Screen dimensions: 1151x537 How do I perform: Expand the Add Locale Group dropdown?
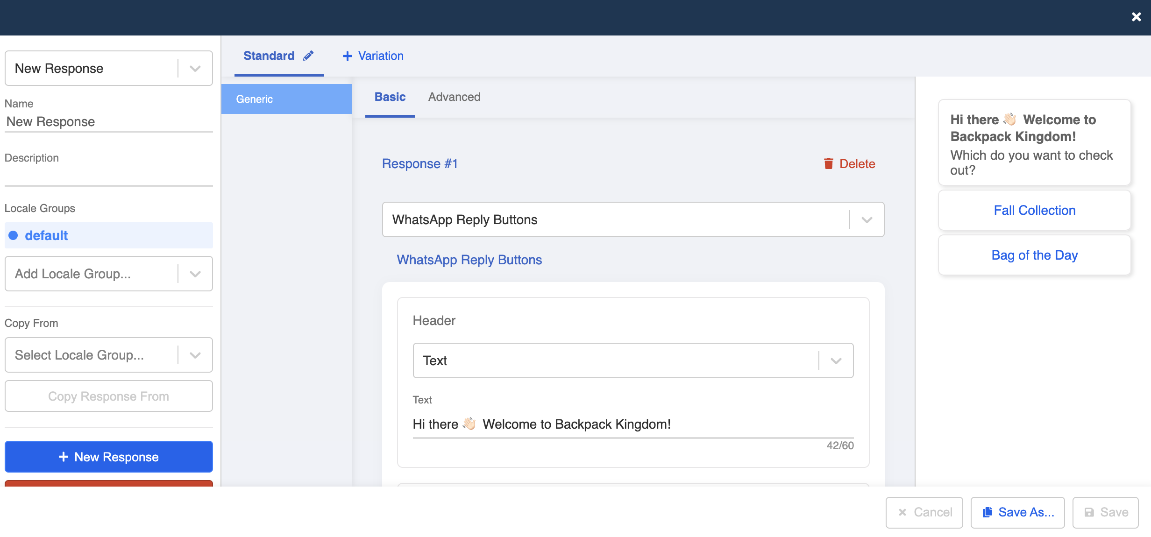tap(196, 274)
